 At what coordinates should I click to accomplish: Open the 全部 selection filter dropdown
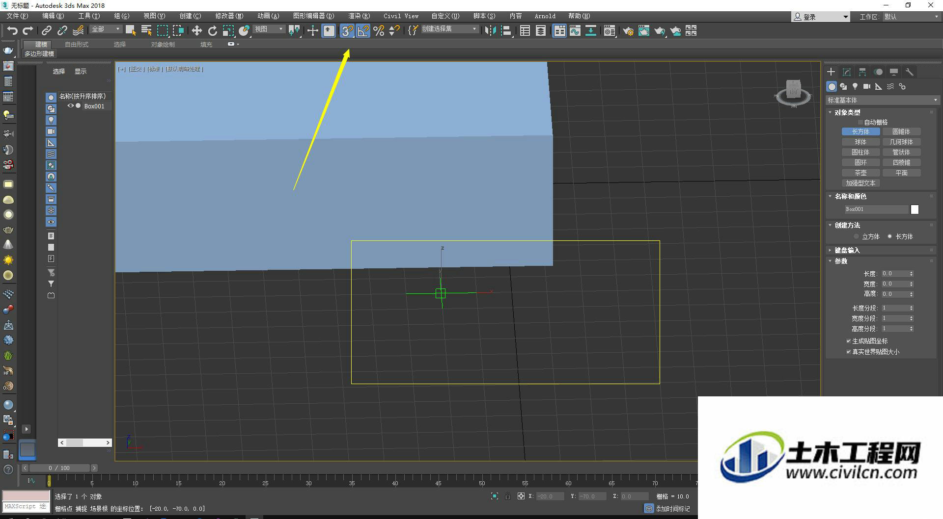(106, 29)
